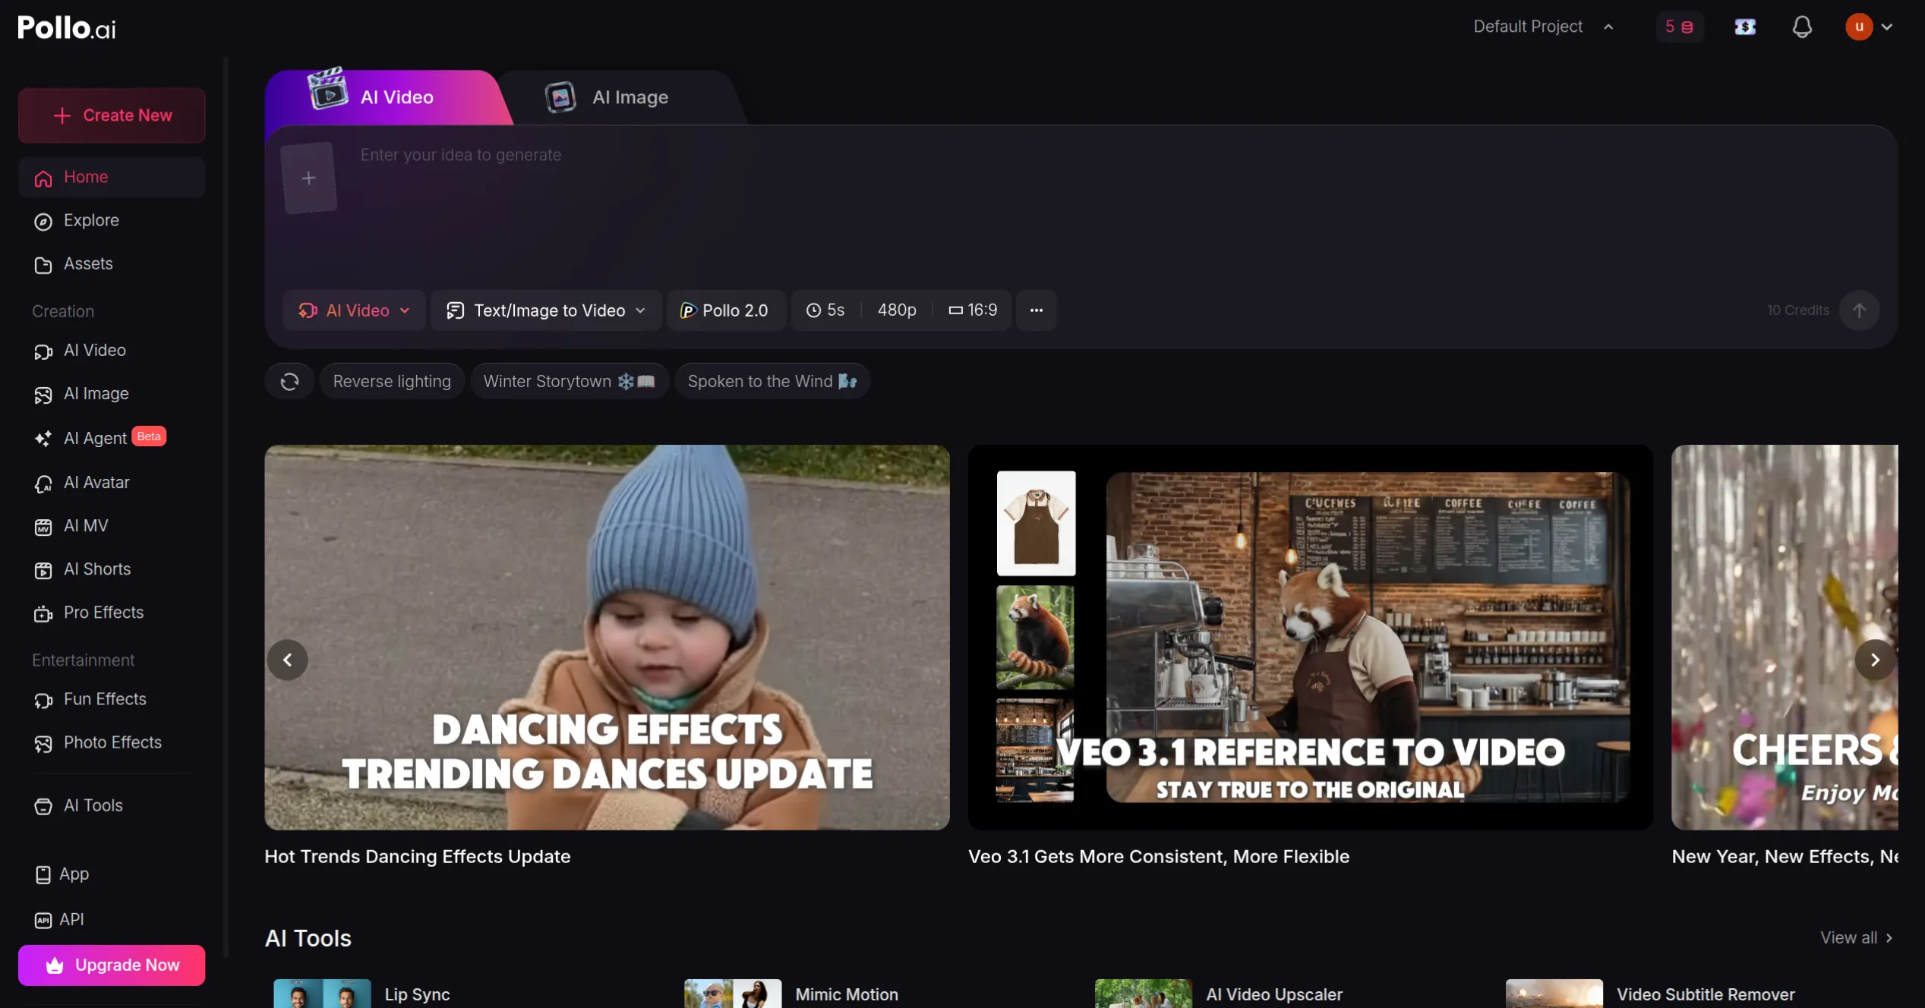
Task: Click the Create New button
Action: (111, 115)
